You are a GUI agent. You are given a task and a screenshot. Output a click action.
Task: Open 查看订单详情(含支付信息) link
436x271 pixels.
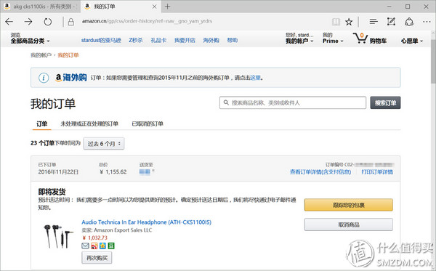tap(320, 172)
